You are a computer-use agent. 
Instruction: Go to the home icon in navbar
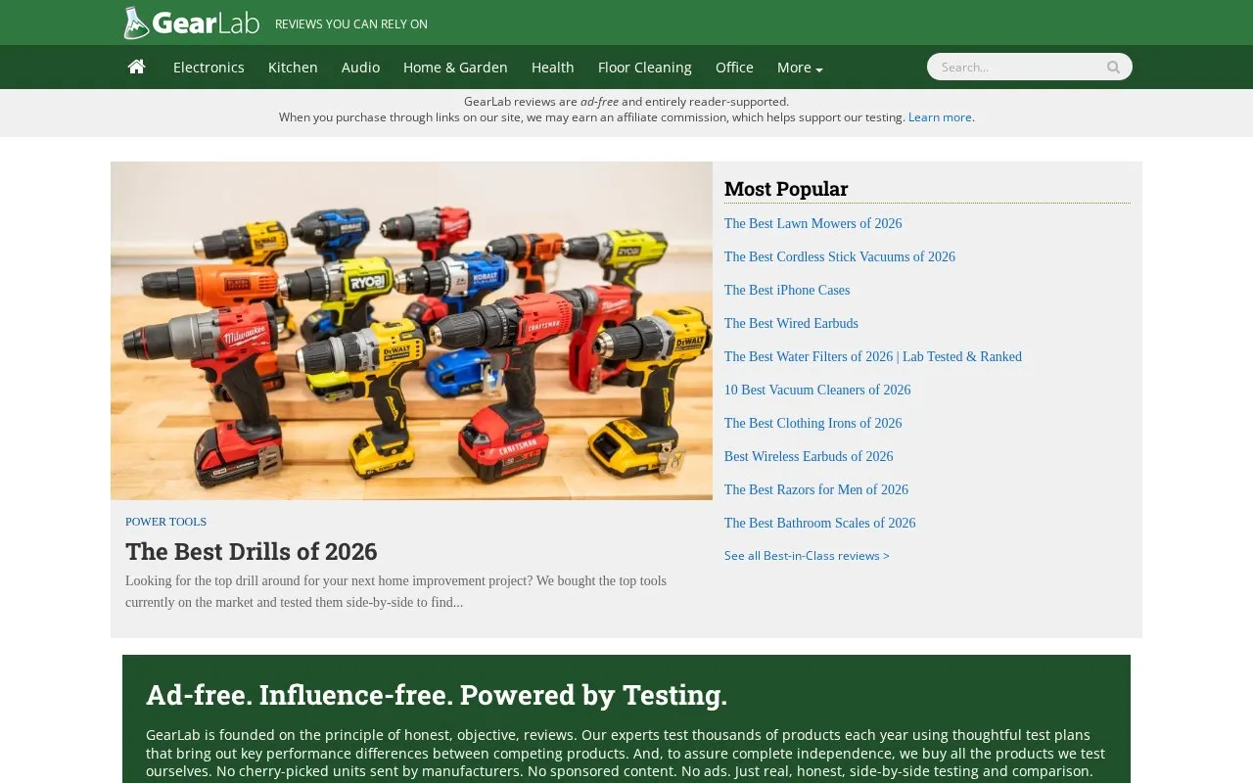(x=137, y=67)
